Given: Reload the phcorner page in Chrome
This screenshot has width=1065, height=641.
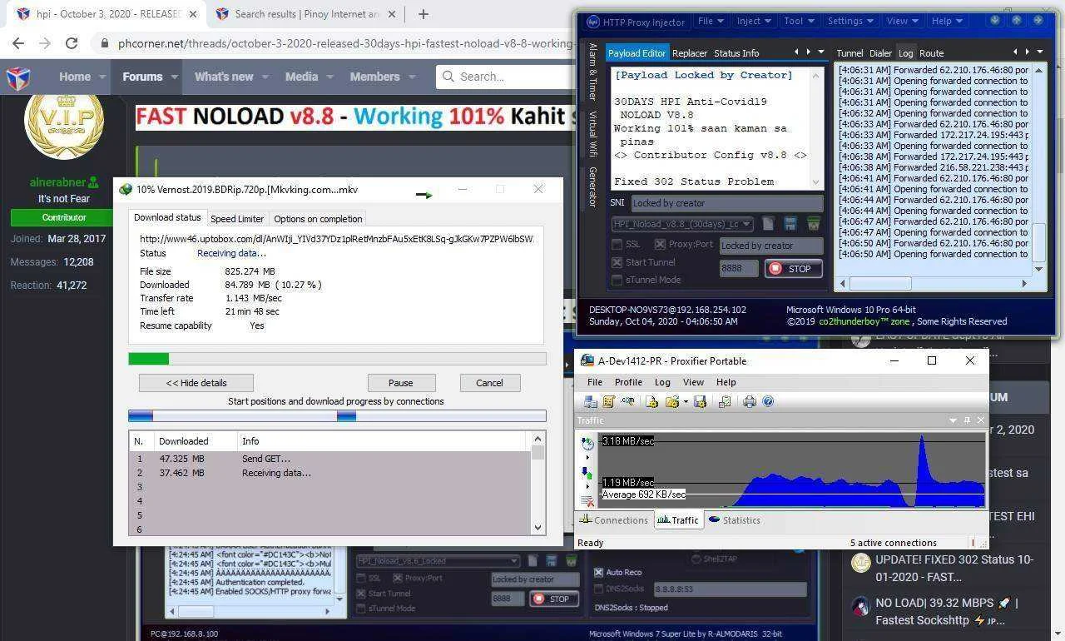Looking at the screenshot, I should [72, 43].
